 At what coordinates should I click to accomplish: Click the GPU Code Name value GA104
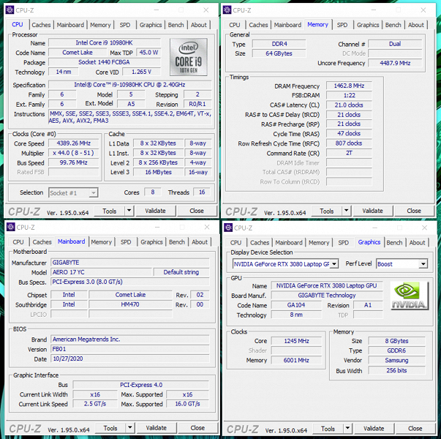coord(296,305)
